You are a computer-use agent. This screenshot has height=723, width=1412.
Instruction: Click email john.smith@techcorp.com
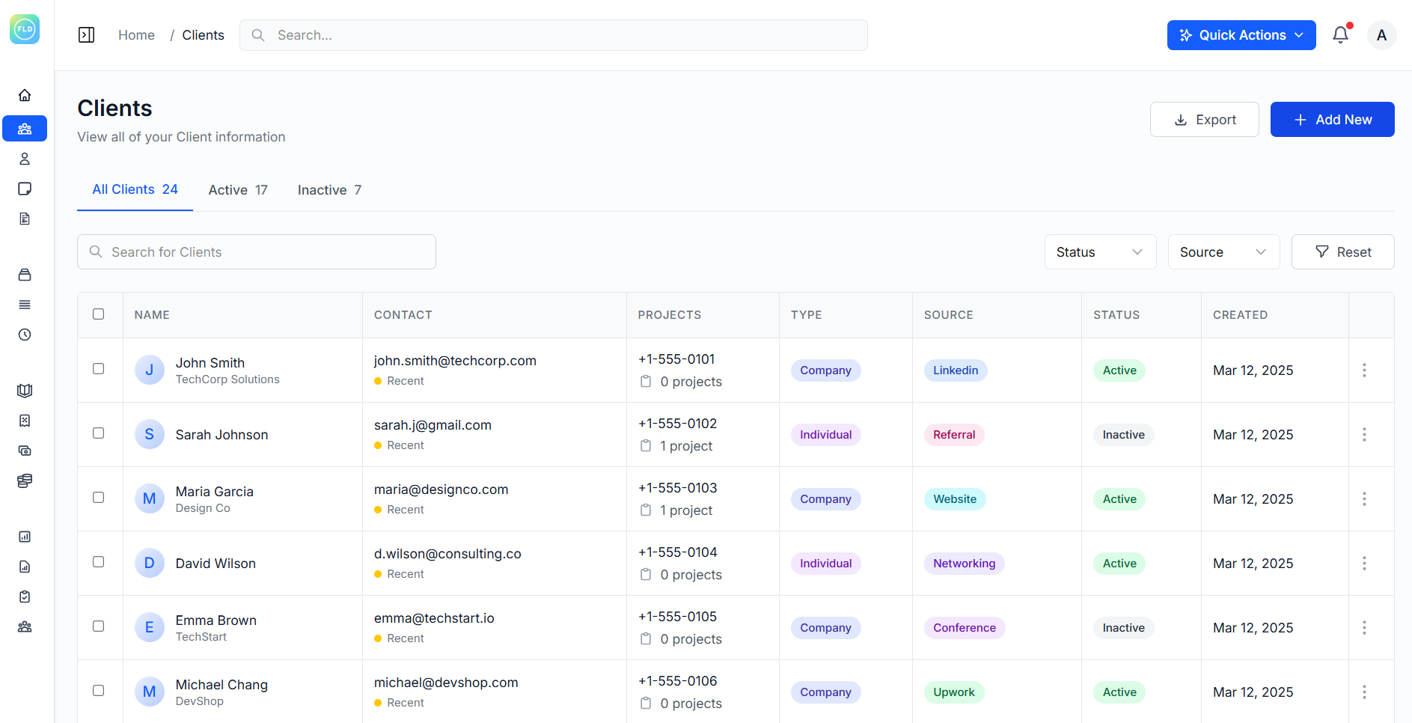coord(455,361)
